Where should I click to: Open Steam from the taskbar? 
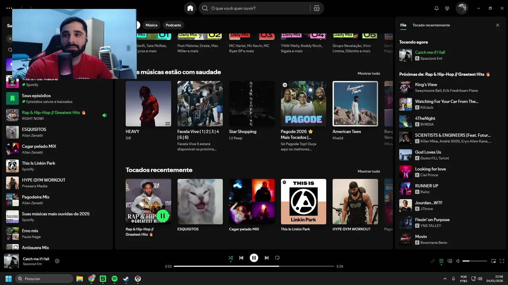[126, 279]
